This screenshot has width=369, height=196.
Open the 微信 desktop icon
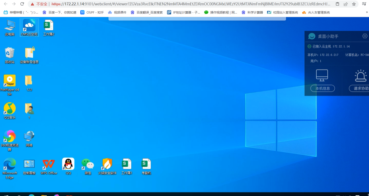pyautogui.click(x=88, y=164)
